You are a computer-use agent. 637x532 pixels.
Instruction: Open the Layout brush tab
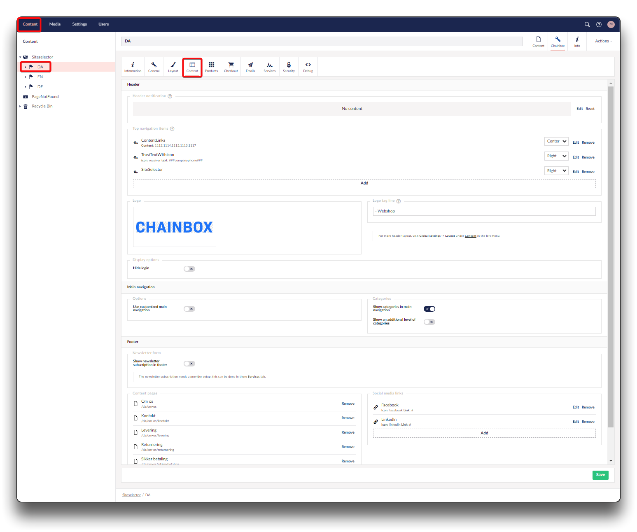click(x=173, y=67)
